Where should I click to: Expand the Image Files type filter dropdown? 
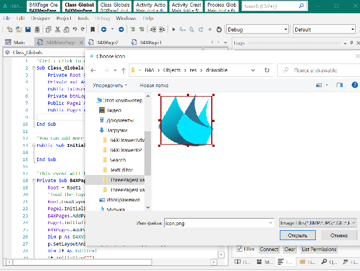pyautogui.click(x=354, y=222)
